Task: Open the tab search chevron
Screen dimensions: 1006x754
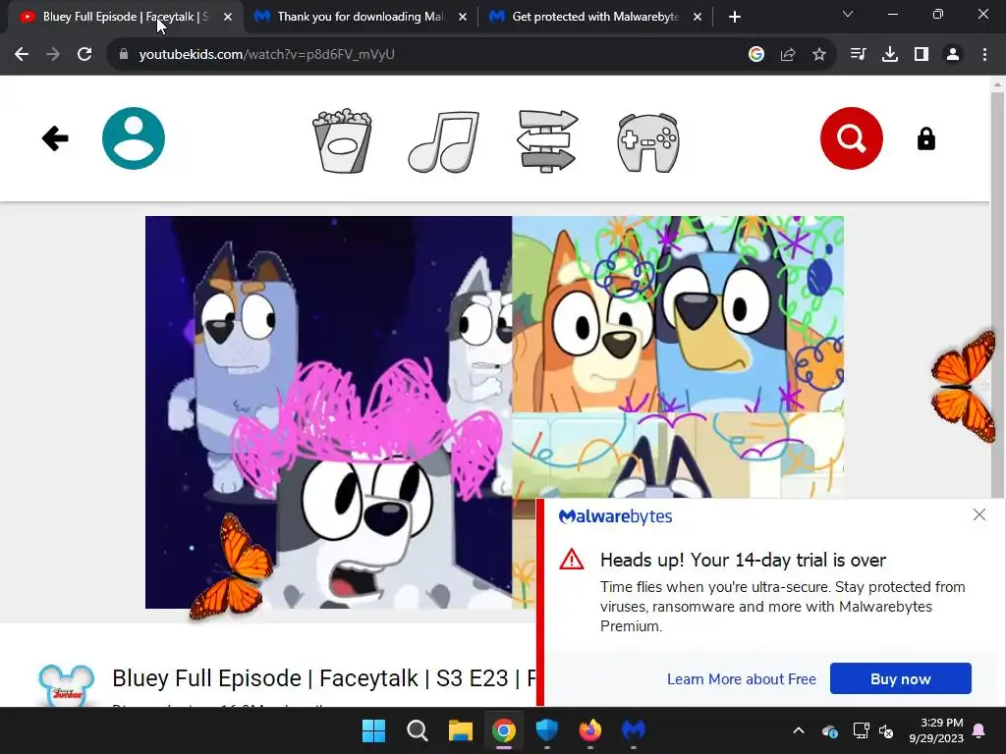Action: [848, 14]
